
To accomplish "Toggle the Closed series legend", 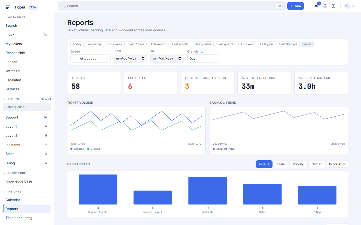I will click(x=94, y=149).
